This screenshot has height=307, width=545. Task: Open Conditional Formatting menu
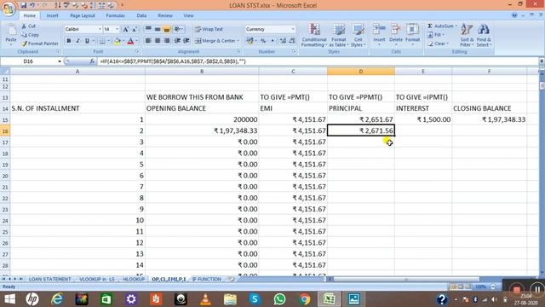pos(313,35)
